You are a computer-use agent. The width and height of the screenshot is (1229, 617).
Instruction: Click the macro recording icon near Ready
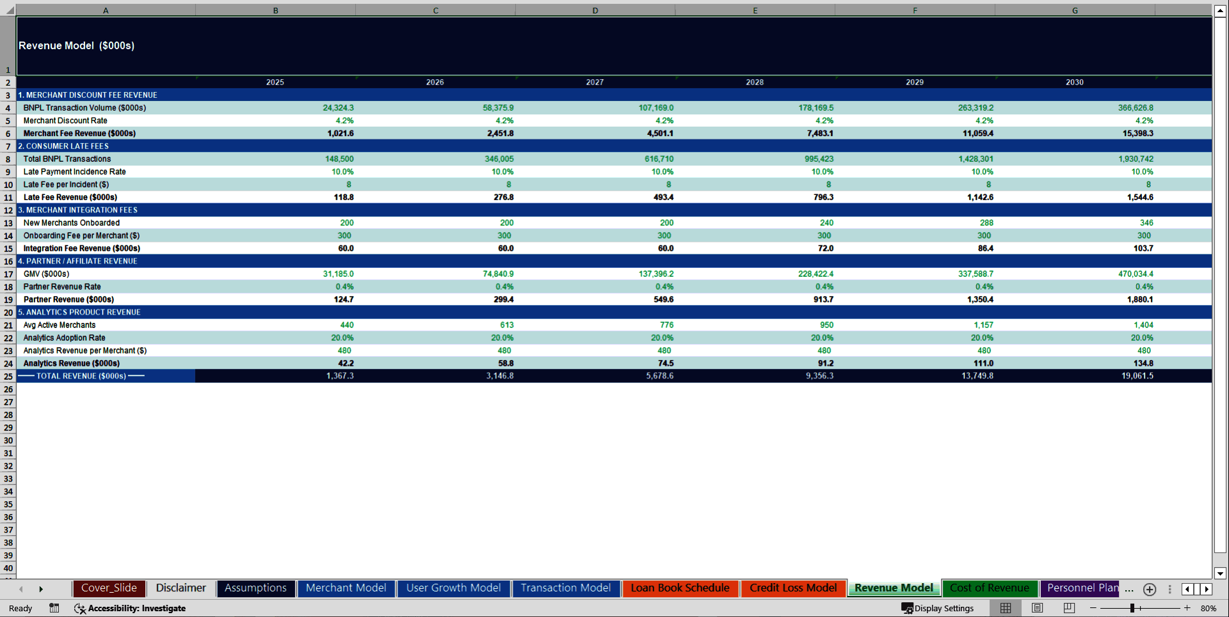tap(54, 608)
